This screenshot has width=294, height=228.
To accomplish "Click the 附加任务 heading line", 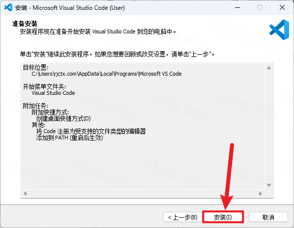I will tap(35, 106).
